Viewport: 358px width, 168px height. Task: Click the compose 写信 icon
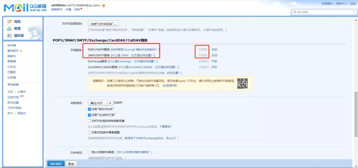[10, 21]
